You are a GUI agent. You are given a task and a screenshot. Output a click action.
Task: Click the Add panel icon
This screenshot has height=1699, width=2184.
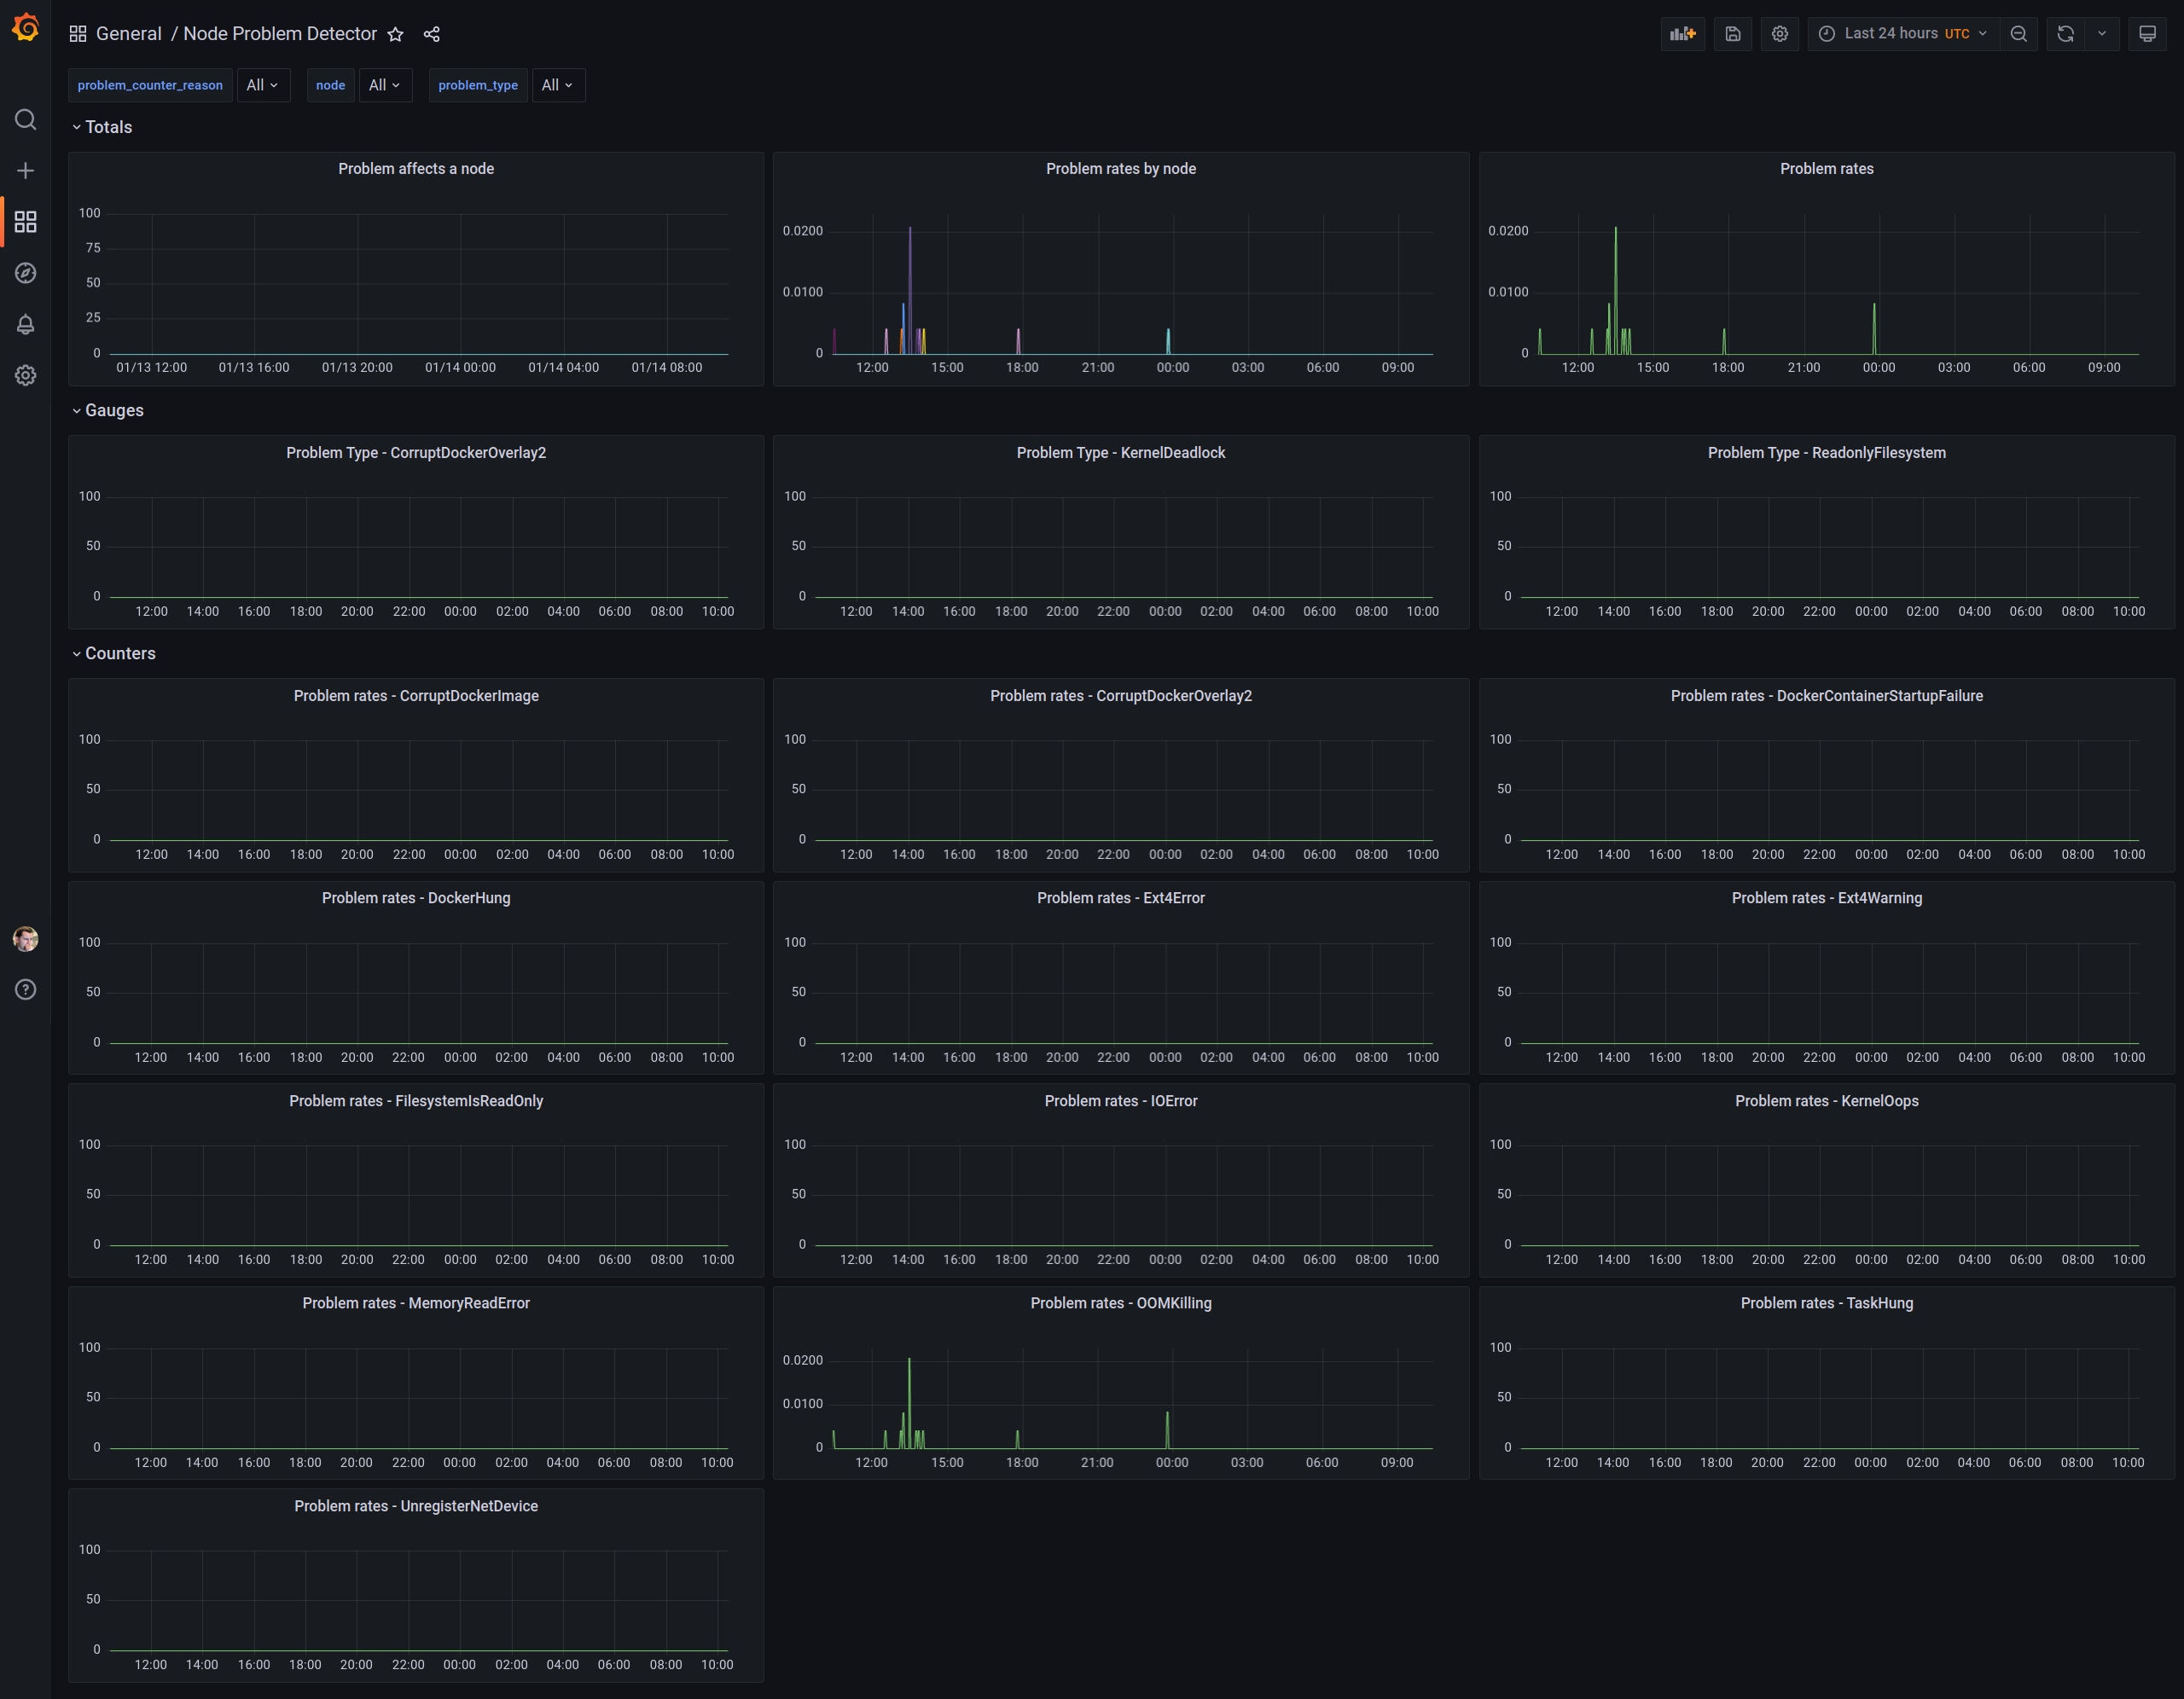click(x=1682, y=34)
